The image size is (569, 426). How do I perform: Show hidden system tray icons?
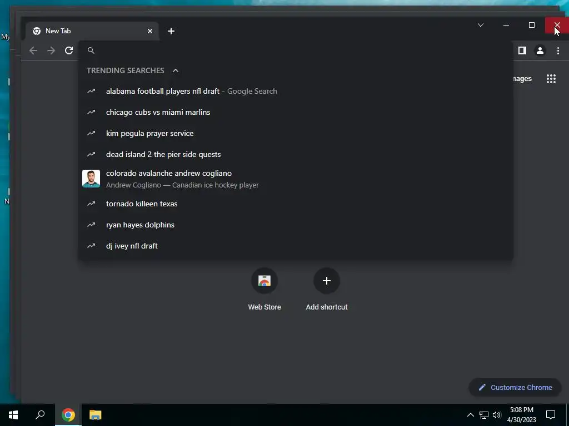(470, 415)
